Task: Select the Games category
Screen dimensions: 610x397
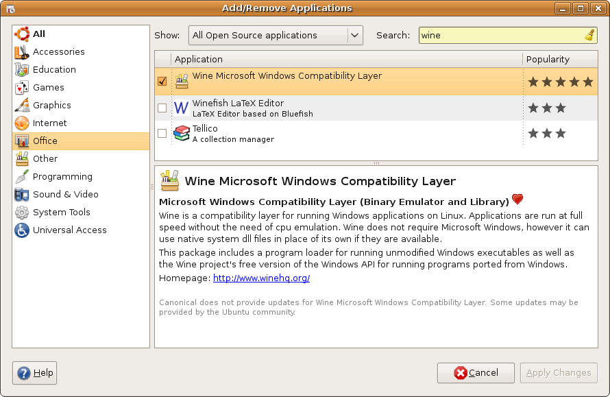Action: click(x=81, y=88)
